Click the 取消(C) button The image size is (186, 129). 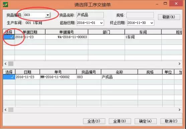(171, 121)
